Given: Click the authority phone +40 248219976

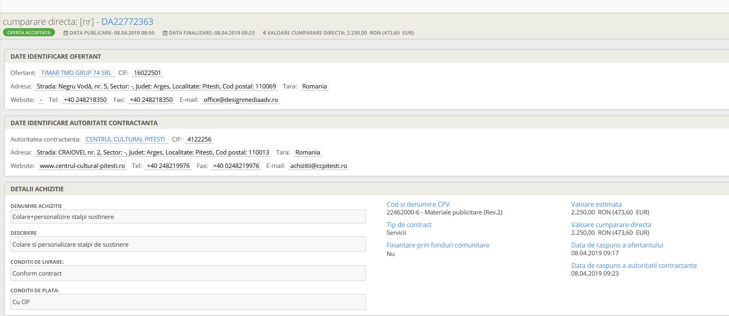Looking at the screenshot, I should pos(168,166).
